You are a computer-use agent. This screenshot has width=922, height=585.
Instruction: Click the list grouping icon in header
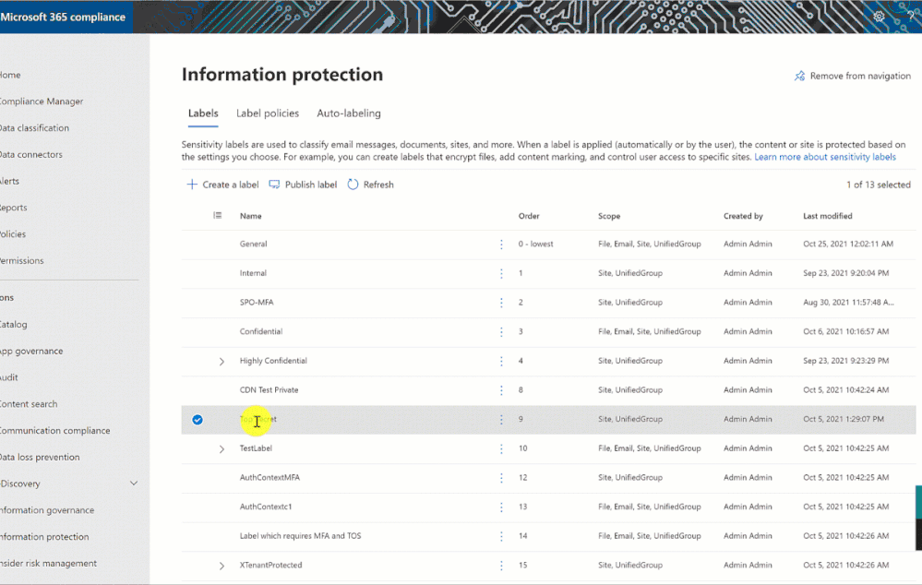coord(218,216)
